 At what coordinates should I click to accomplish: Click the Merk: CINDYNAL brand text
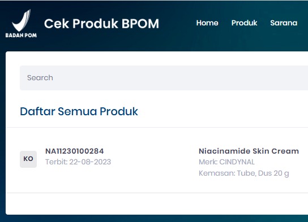click(x=226, y=162)
